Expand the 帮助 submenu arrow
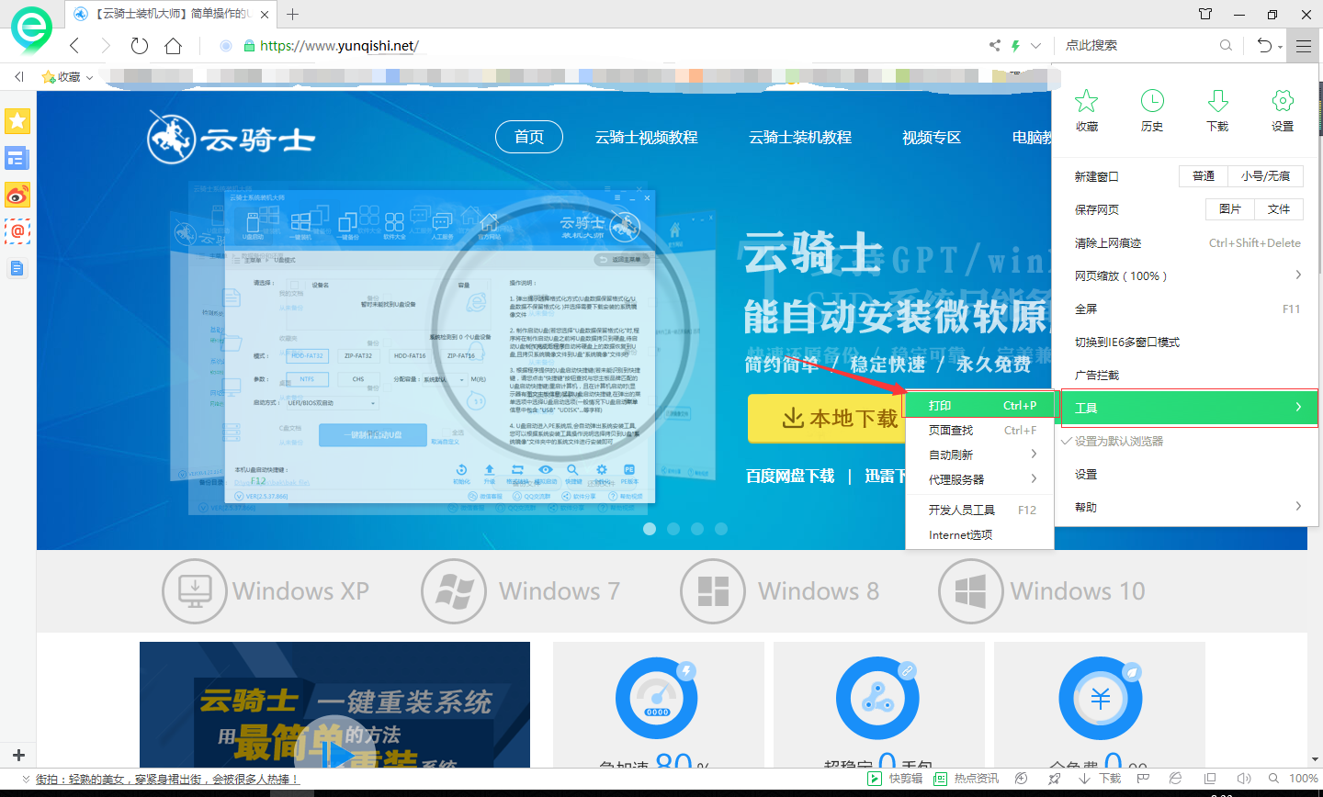The height and width of the screenshot is (797, 1323). 1297,506
